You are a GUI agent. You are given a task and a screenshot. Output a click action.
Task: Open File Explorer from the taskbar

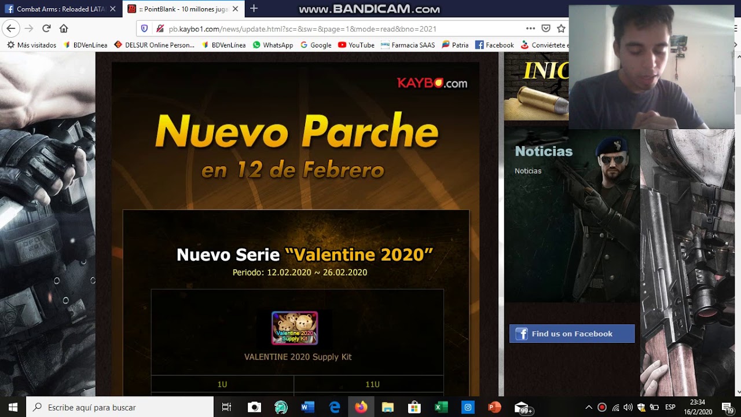[x=388, y=407]
